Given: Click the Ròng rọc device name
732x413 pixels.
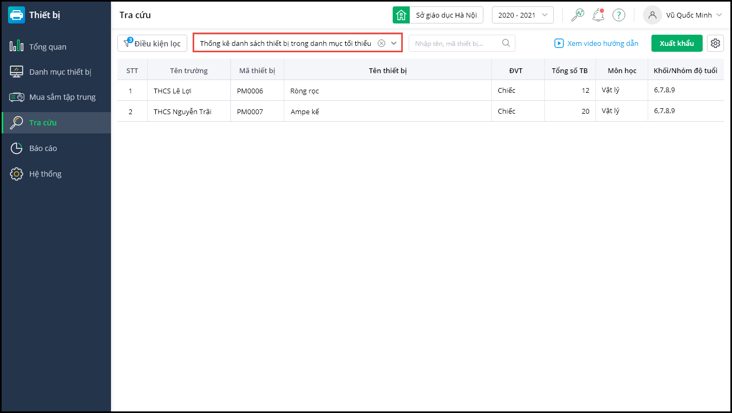Looking at the screenshot, I should coord(305,91).
